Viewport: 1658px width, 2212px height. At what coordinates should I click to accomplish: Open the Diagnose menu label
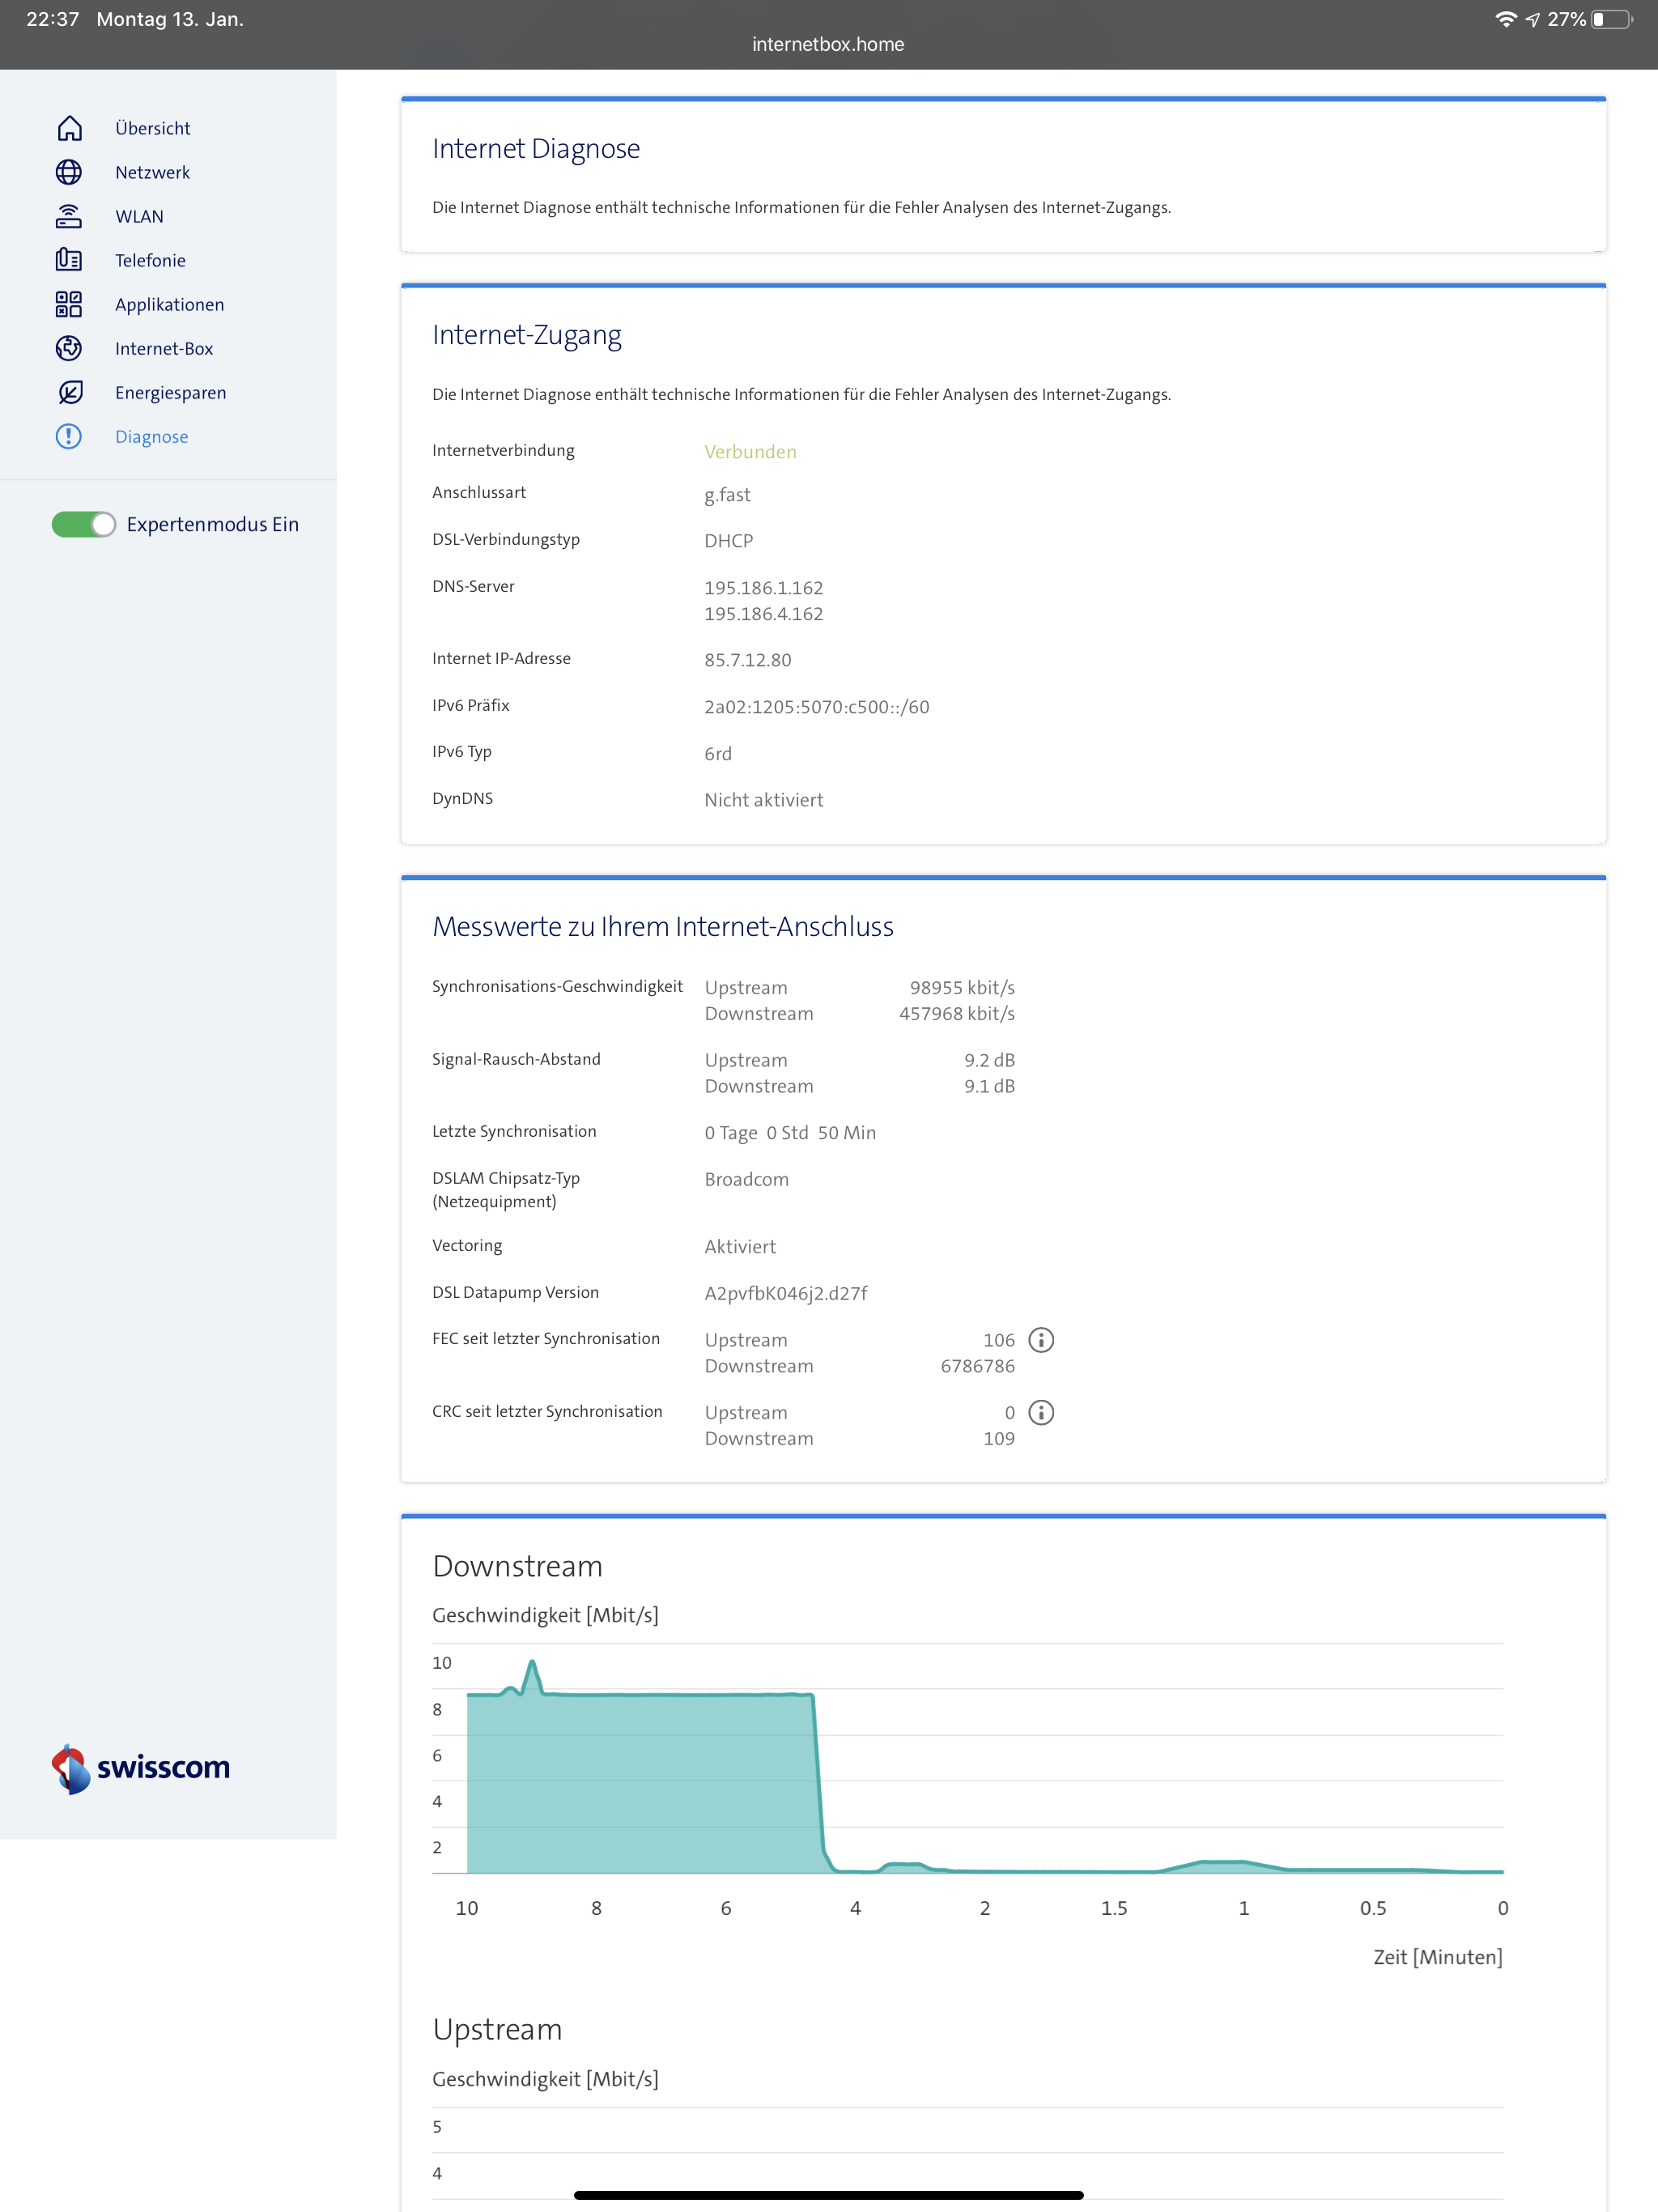click(x=151, y=436)
